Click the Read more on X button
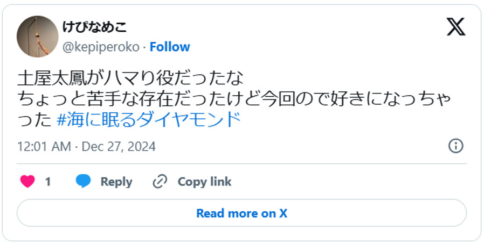484x244 pixels. point(241,213)
